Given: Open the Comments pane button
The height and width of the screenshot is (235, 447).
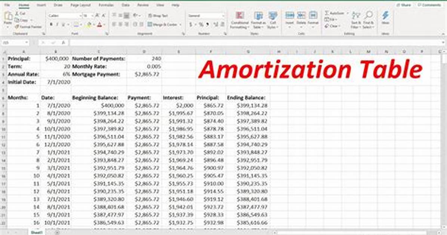Looking at the screenshot, I should pos(429,5).
